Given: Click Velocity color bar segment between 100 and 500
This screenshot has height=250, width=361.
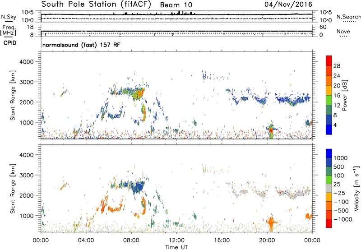Looking at the screenshot, I should pyautogui.click(x=329, y=171).
